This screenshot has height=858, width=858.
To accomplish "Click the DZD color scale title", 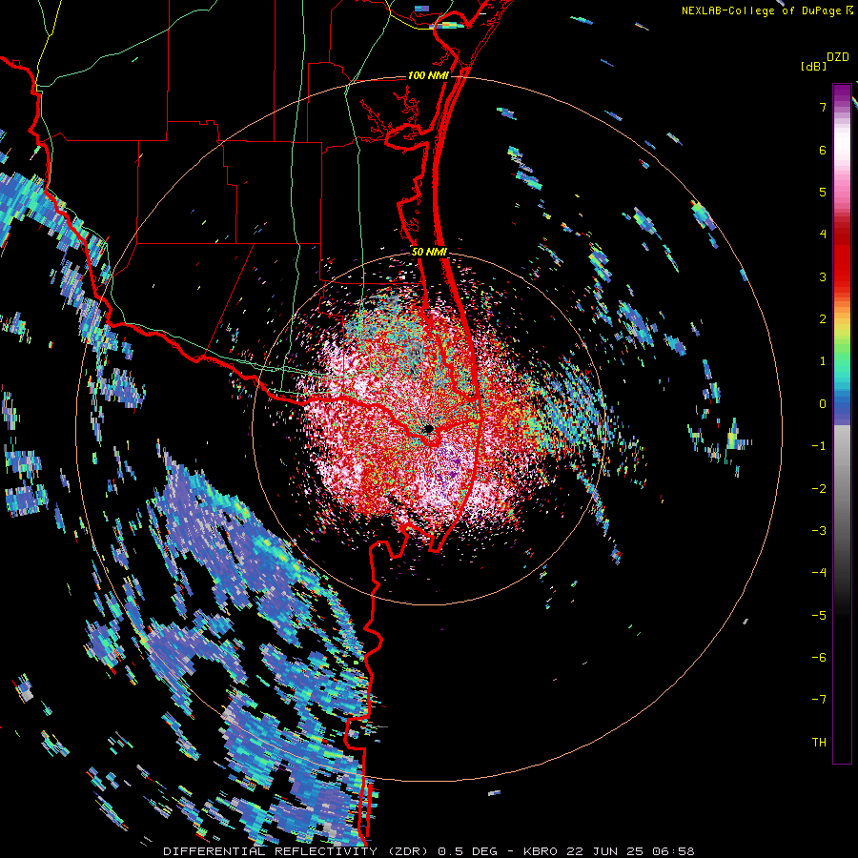I will pos(838,57).
